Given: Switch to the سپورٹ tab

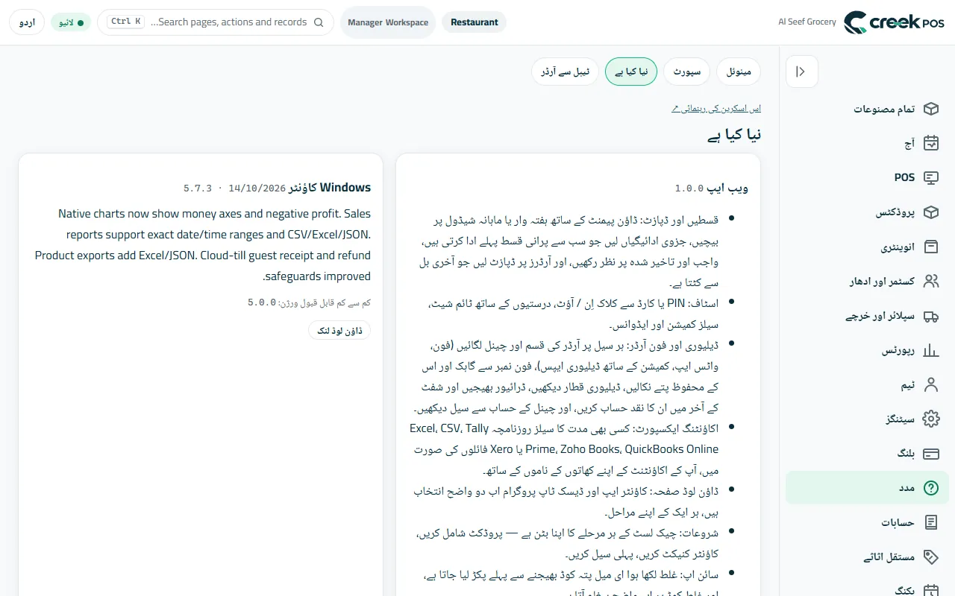Looking at the screenshot, I should pyautogui.click(x=686, y=72).
